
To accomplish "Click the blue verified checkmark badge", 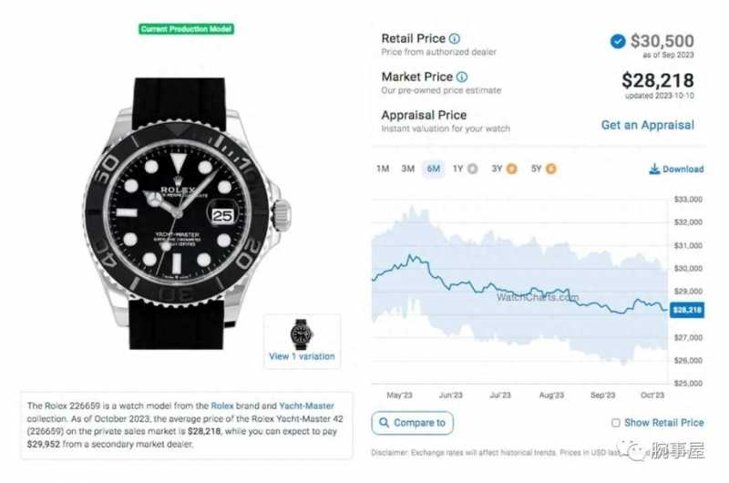I will [x=618, y=41].
